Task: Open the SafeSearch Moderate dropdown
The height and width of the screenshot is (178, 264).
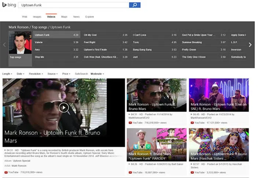Action: [97, 74]
